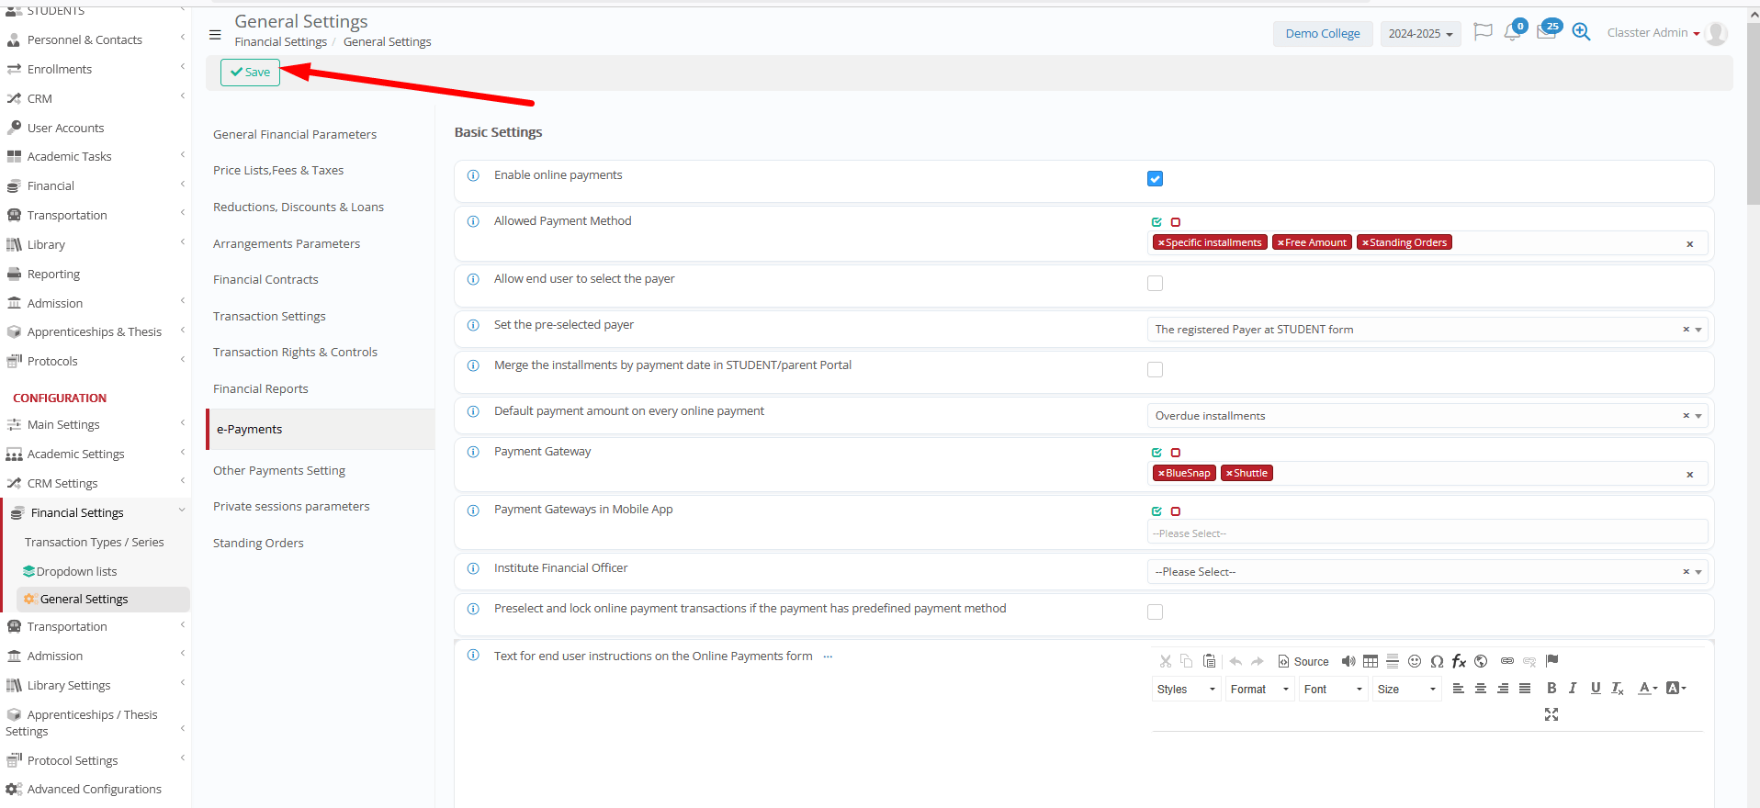Expand the editor Font dropdown
1760x808 pixels.
tap(1333, 690)
